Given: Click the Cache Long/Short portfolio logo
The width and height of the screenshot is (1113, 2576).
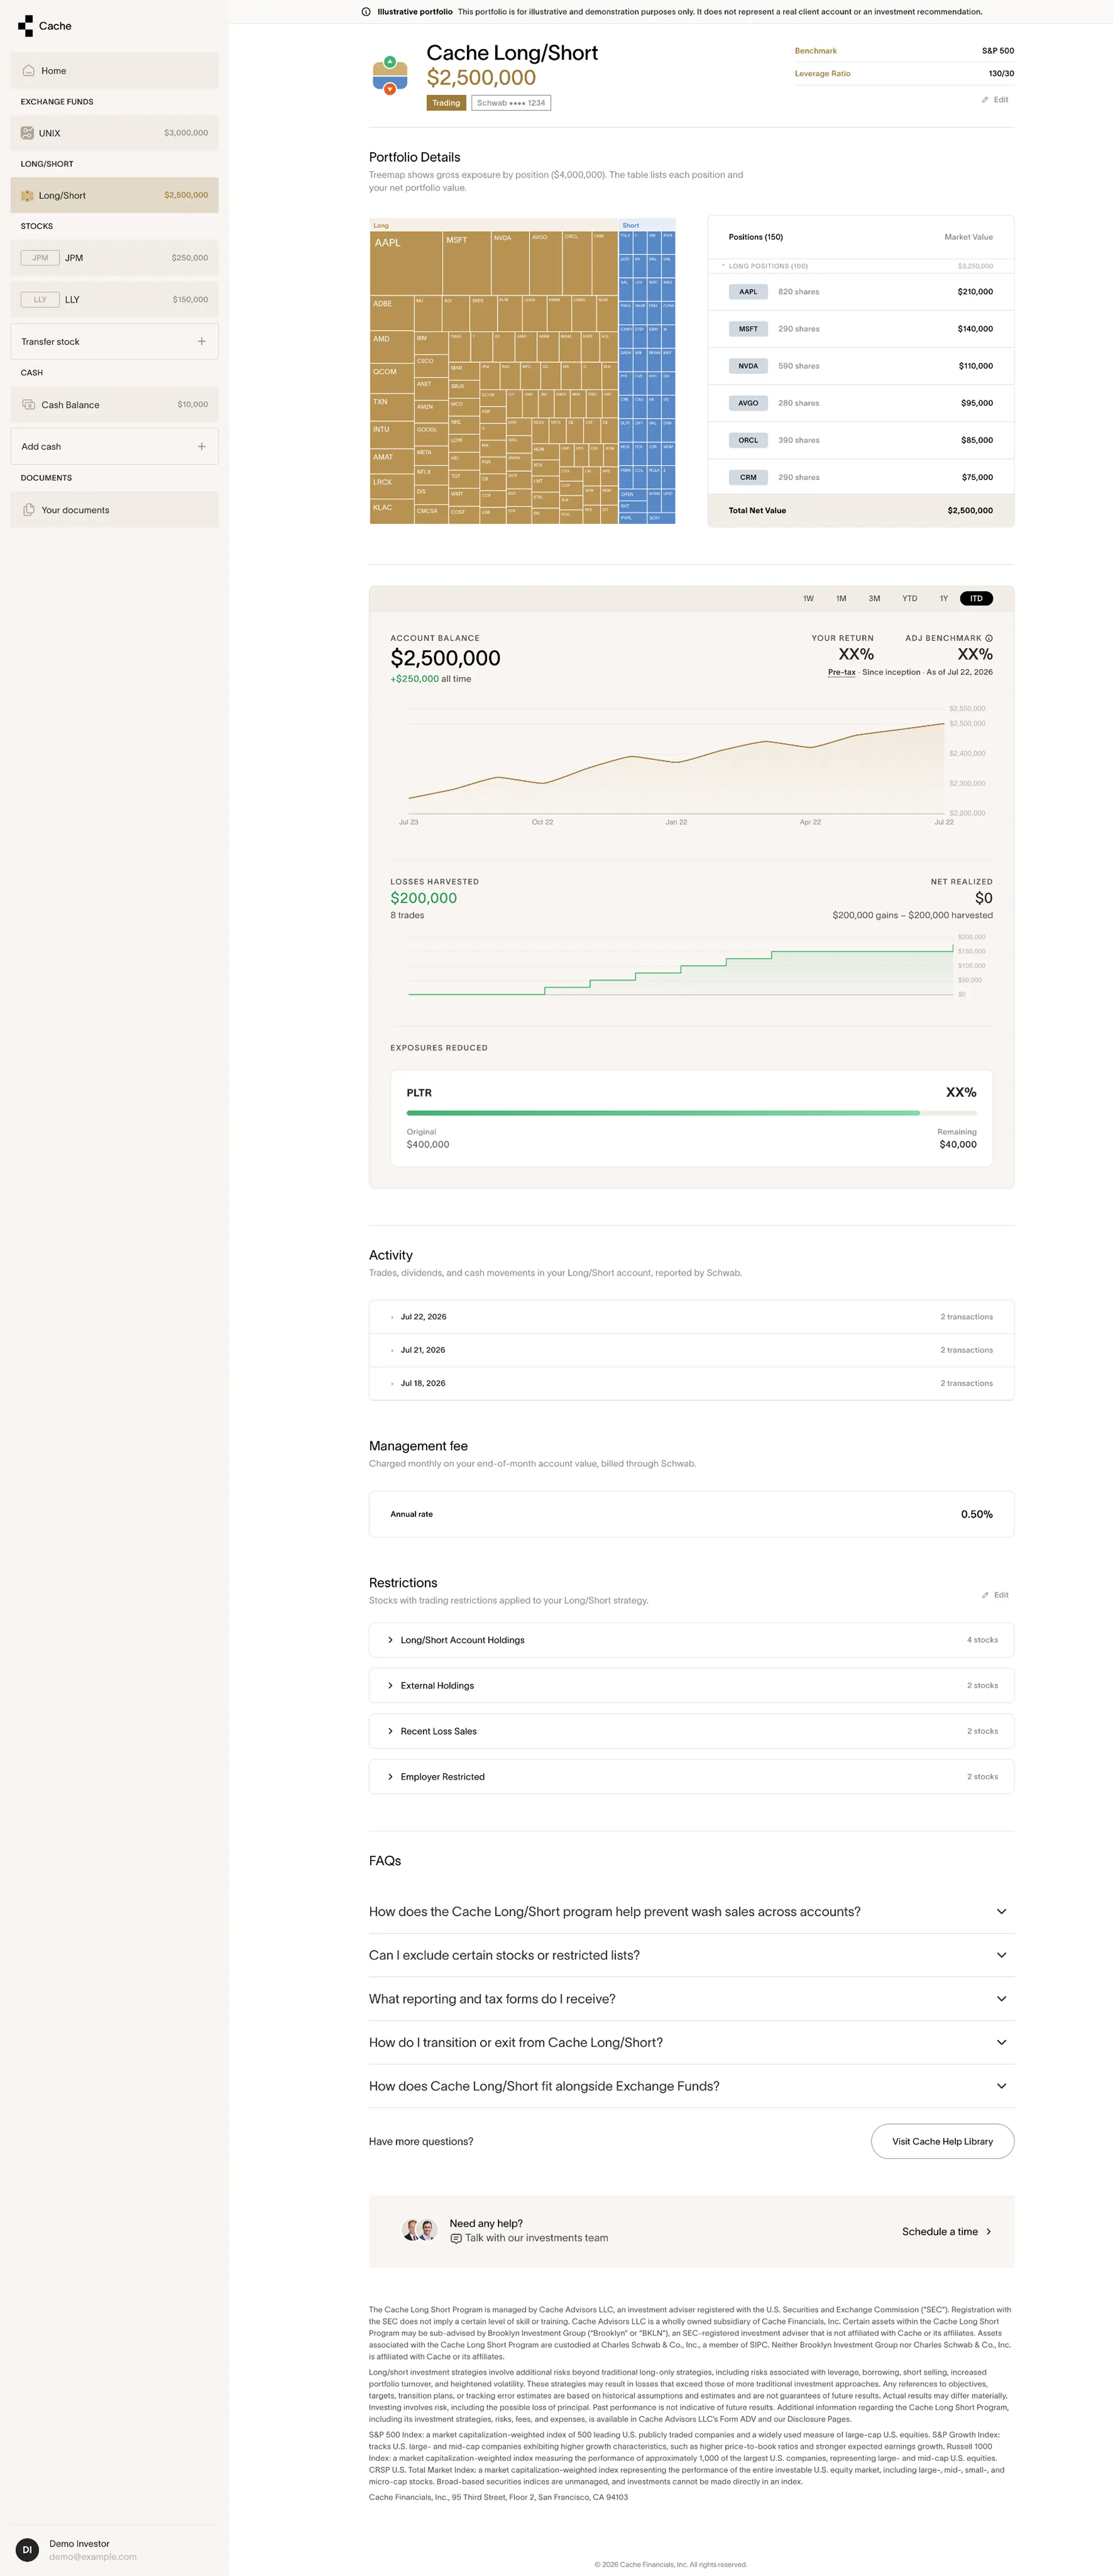Looking at the screenshot, I should tap(390, 76).
